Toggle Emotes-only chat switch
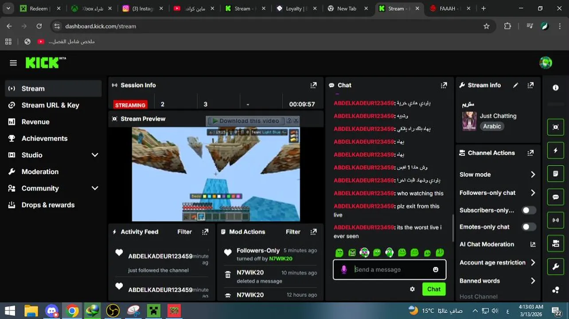This screenshot has height=319, width=569. coord(528,227)
